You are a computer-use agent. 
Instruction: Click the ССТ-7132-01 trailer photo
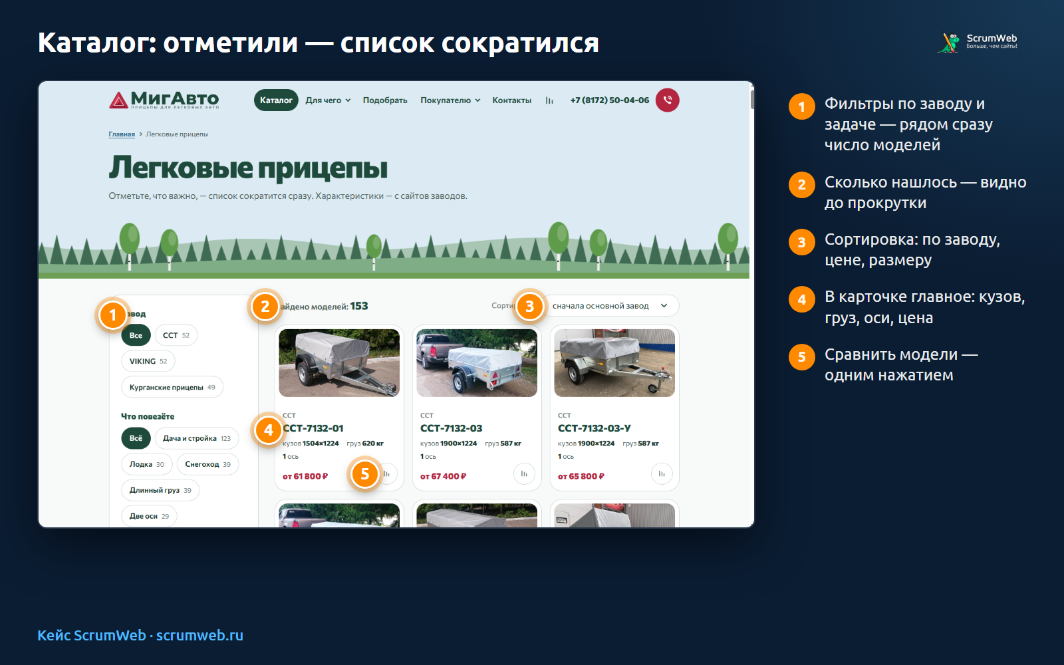tap(339, 363)
